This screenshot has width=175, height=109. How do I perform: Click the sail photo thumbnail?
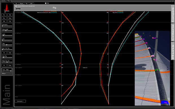click(152, 68)
